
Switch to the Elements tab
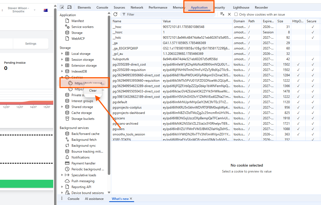pyautogui.click(x=84, y=7)
